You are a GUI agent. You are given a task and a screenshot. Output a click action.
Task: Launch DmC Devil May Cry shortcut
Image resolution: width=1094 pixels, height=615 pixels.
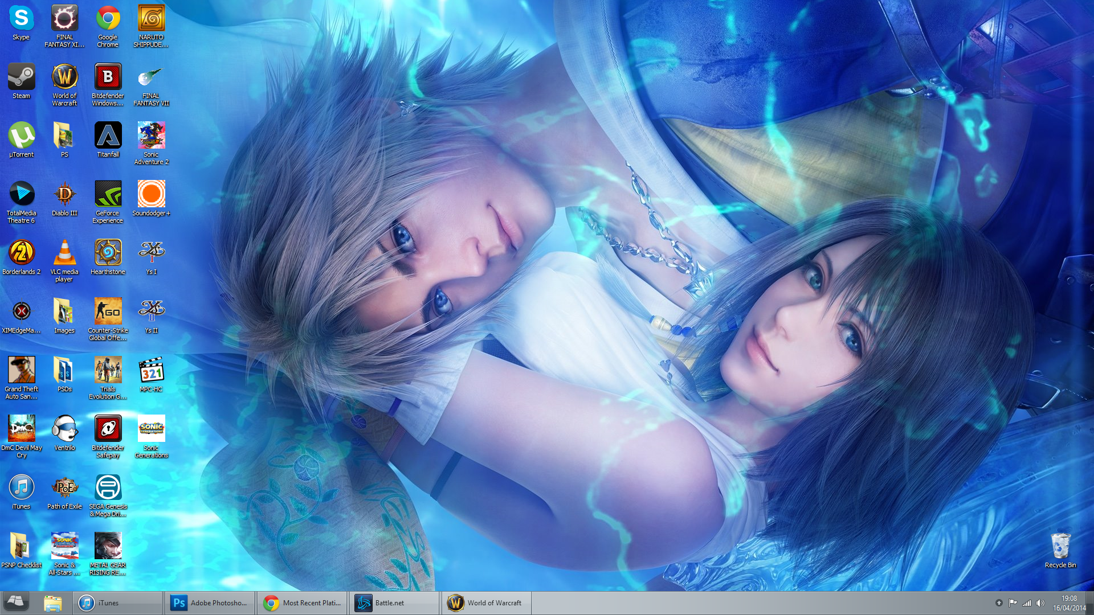tap(21, 436)
